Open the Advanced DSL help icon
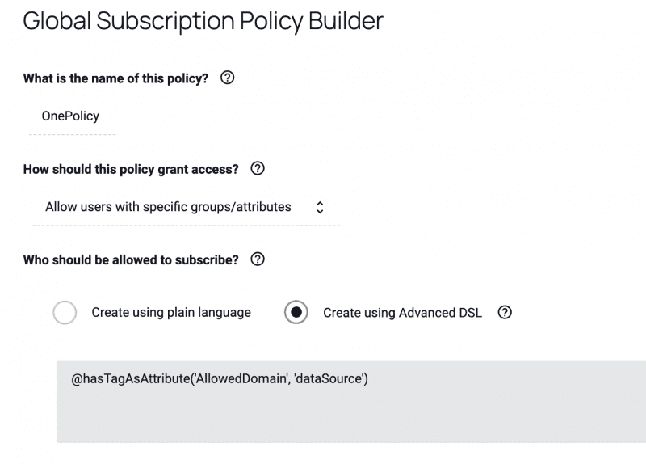The width and height of the screenshot is (646, 464). 505,312
